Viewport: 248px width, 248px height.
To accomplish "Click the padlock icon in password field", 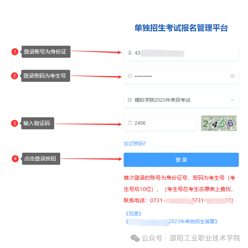I will (x=130, y=76).
